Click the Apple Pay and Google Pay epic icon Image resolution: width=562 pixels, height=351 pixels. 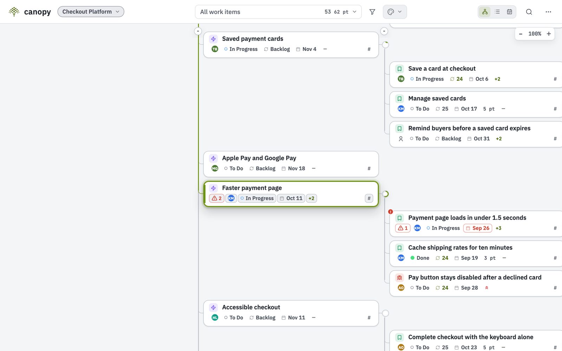pyautogui.click(x=213, y=158)
